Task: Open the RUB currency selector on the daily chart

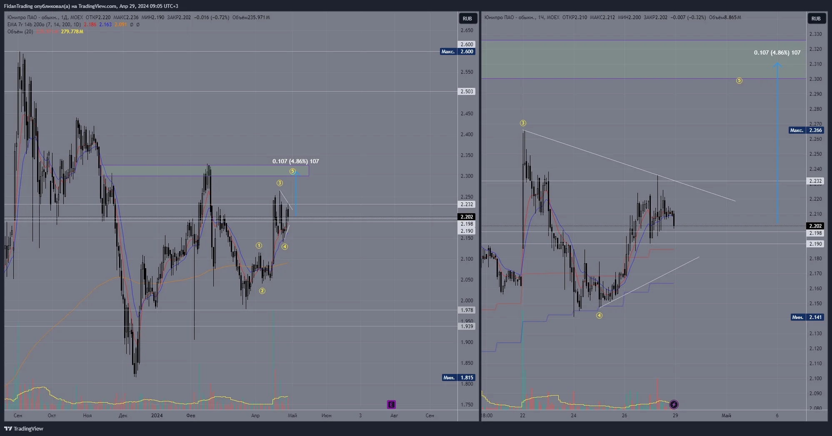Action: [x=467, y=18]
